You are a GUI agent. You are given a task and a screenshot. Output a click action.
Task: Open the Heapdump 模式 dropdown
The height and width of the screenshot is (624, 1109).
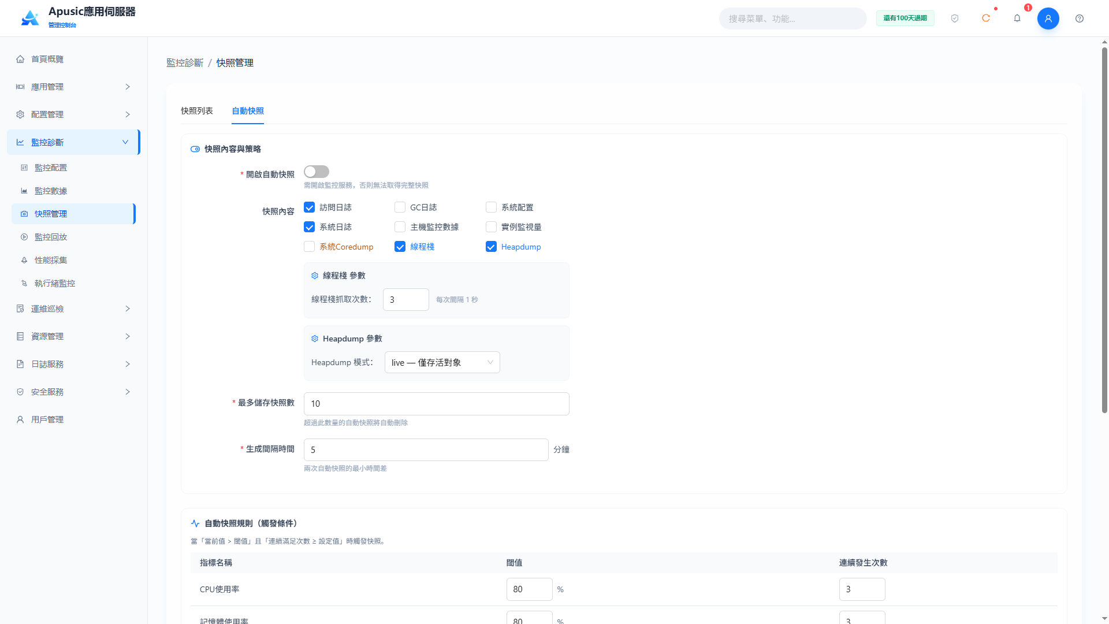coord(442,362)
